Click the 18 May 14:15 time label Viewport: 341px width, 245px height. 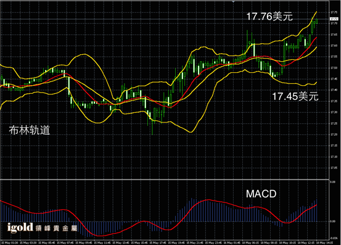[324, 243]
